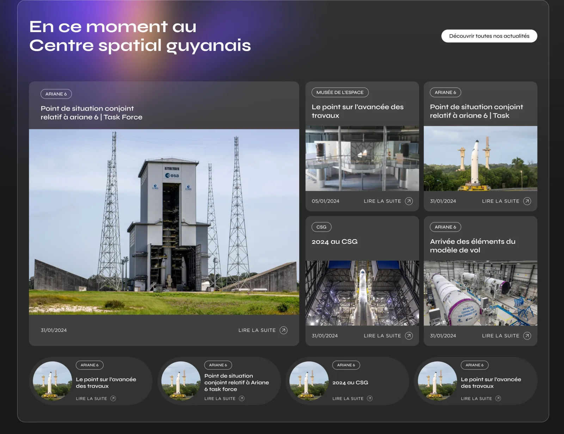Screen dimensions: 564x434
Task: Select ARIANE 6 tag in bottom '2024 au CSG' pill
Action: pyautogui.click(x=346, y=365)
